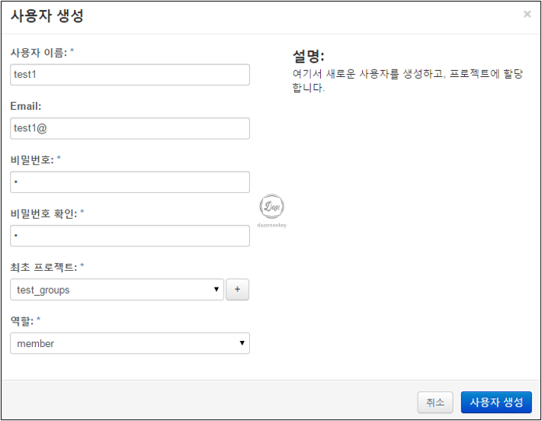
Task: Open the 최초 프로젝트 dropdown showing test_groups
Action: (x=117, y=290)
